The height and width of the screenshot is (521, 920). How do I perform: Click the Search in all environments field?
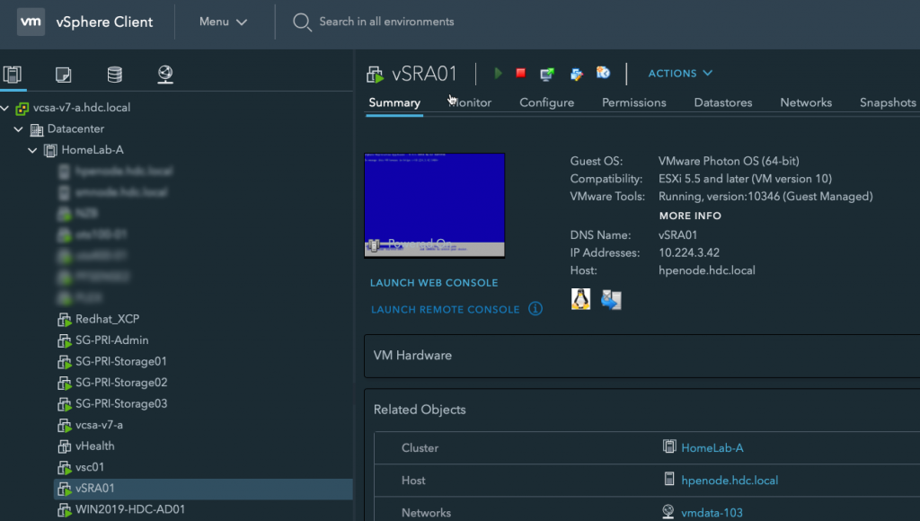click(386, 22)
